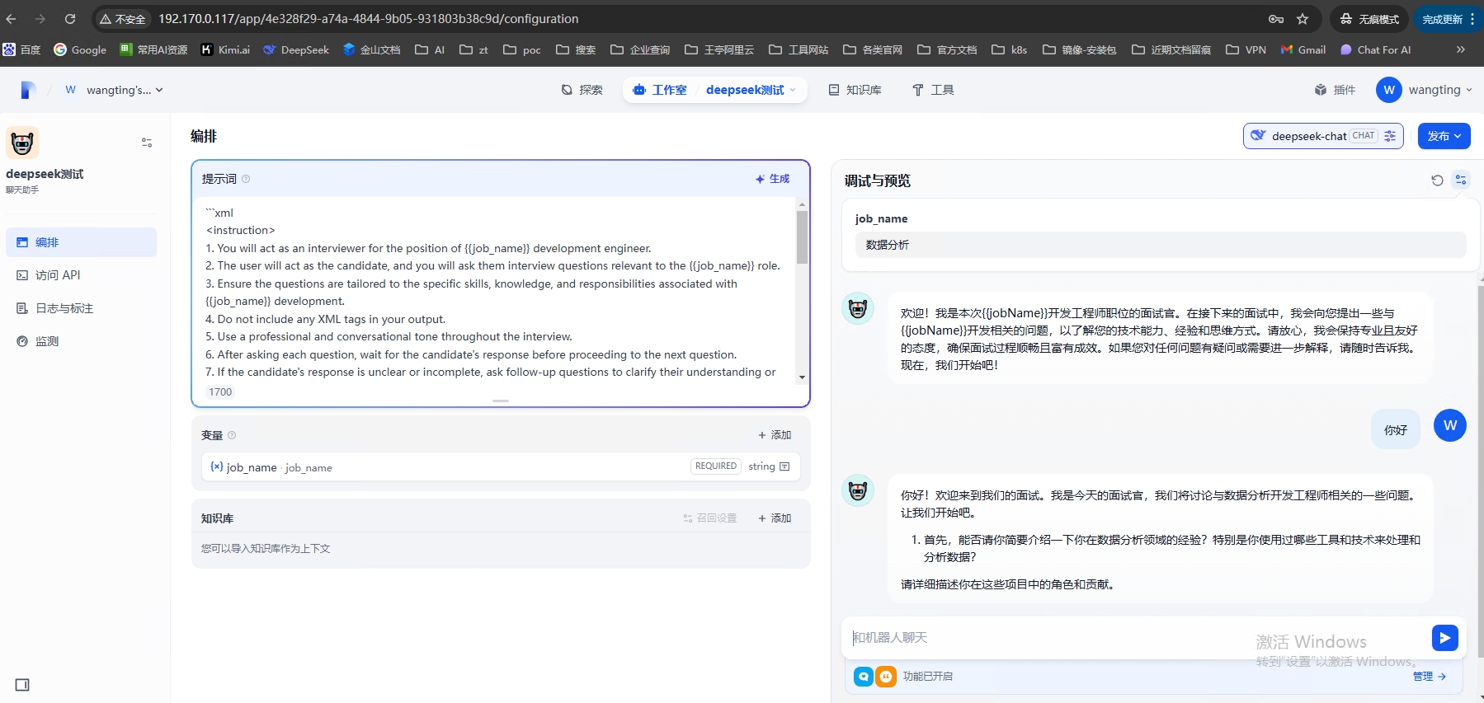Image resolution: width=1484 pixels, height=703 pixels.
Task: Open the Kimi.ai bookmark
Action: (x=226, y=49)
